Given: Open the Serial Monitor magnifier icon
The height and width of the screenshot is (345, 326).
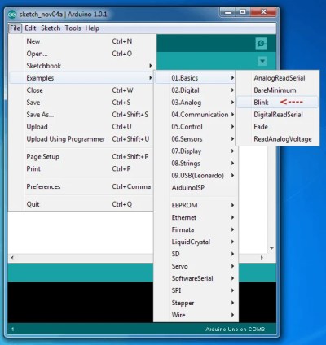Looking at the screenshot, I should coord(261,44).
